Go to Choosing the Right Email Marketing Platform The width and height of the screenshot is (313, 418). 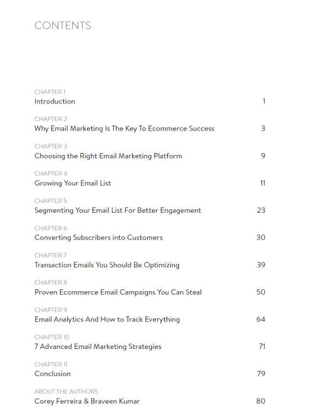point(108,156)
